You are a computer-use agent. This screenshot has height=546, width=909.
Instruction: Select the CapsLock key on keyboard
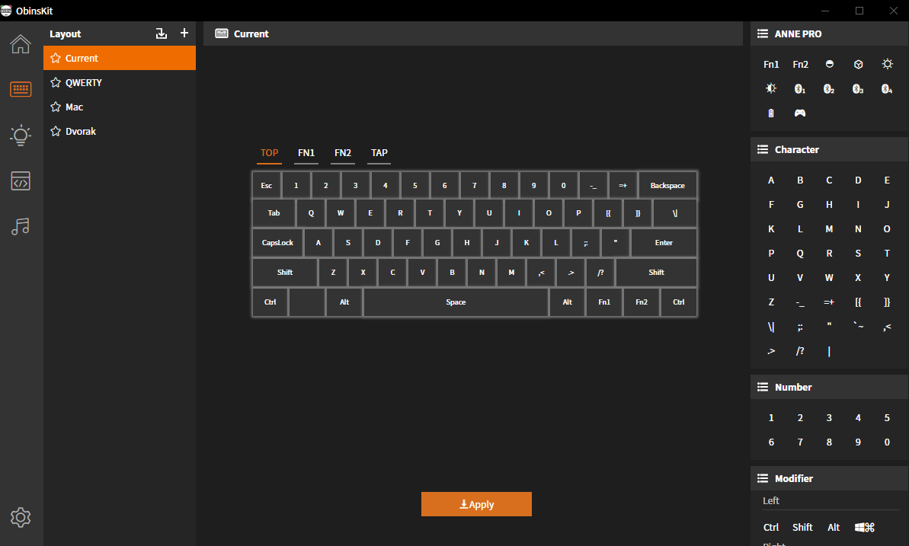277,242
